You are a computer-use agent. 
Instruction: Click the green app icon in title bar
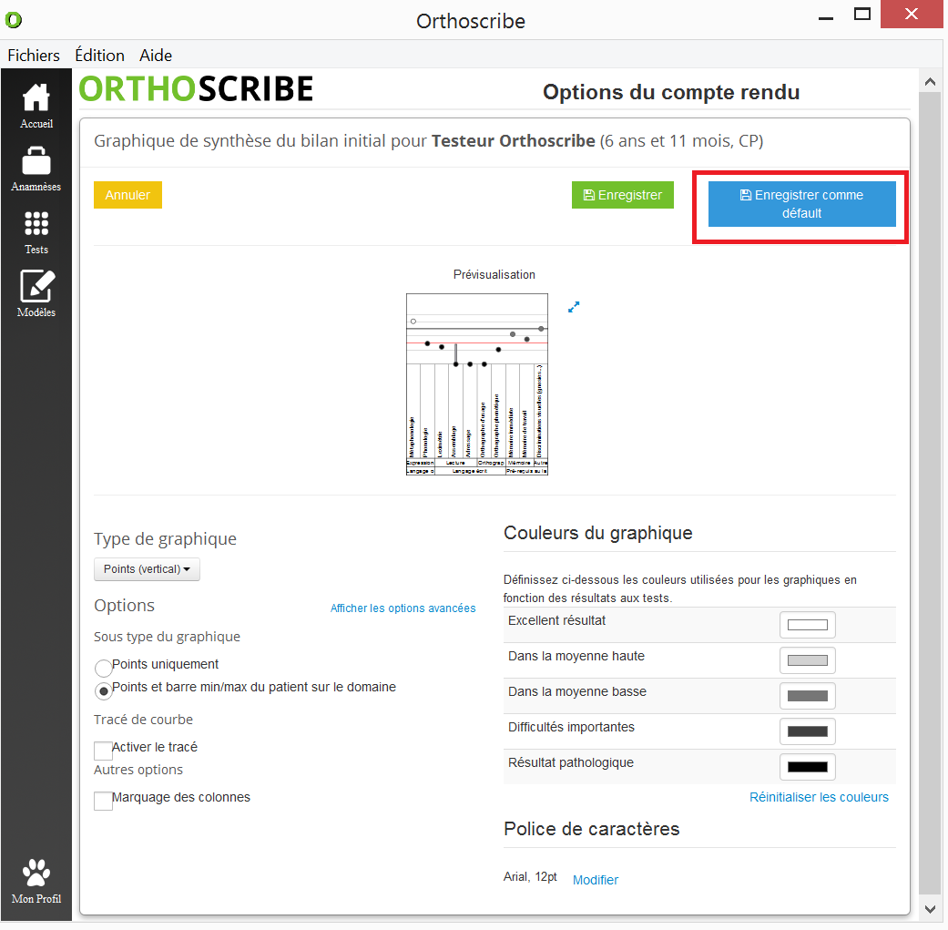[x=14, y=19]
